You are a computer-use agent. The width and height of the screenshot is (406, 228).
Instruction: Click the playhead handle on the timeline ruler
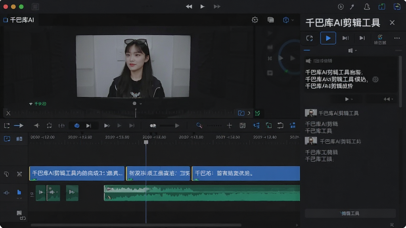146,142
